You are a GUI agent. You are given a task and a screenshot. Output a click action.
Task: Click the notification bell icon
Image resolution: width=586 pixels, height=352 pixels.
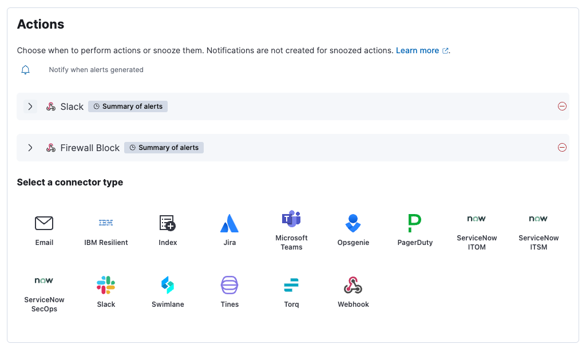(x=25, y=70)
